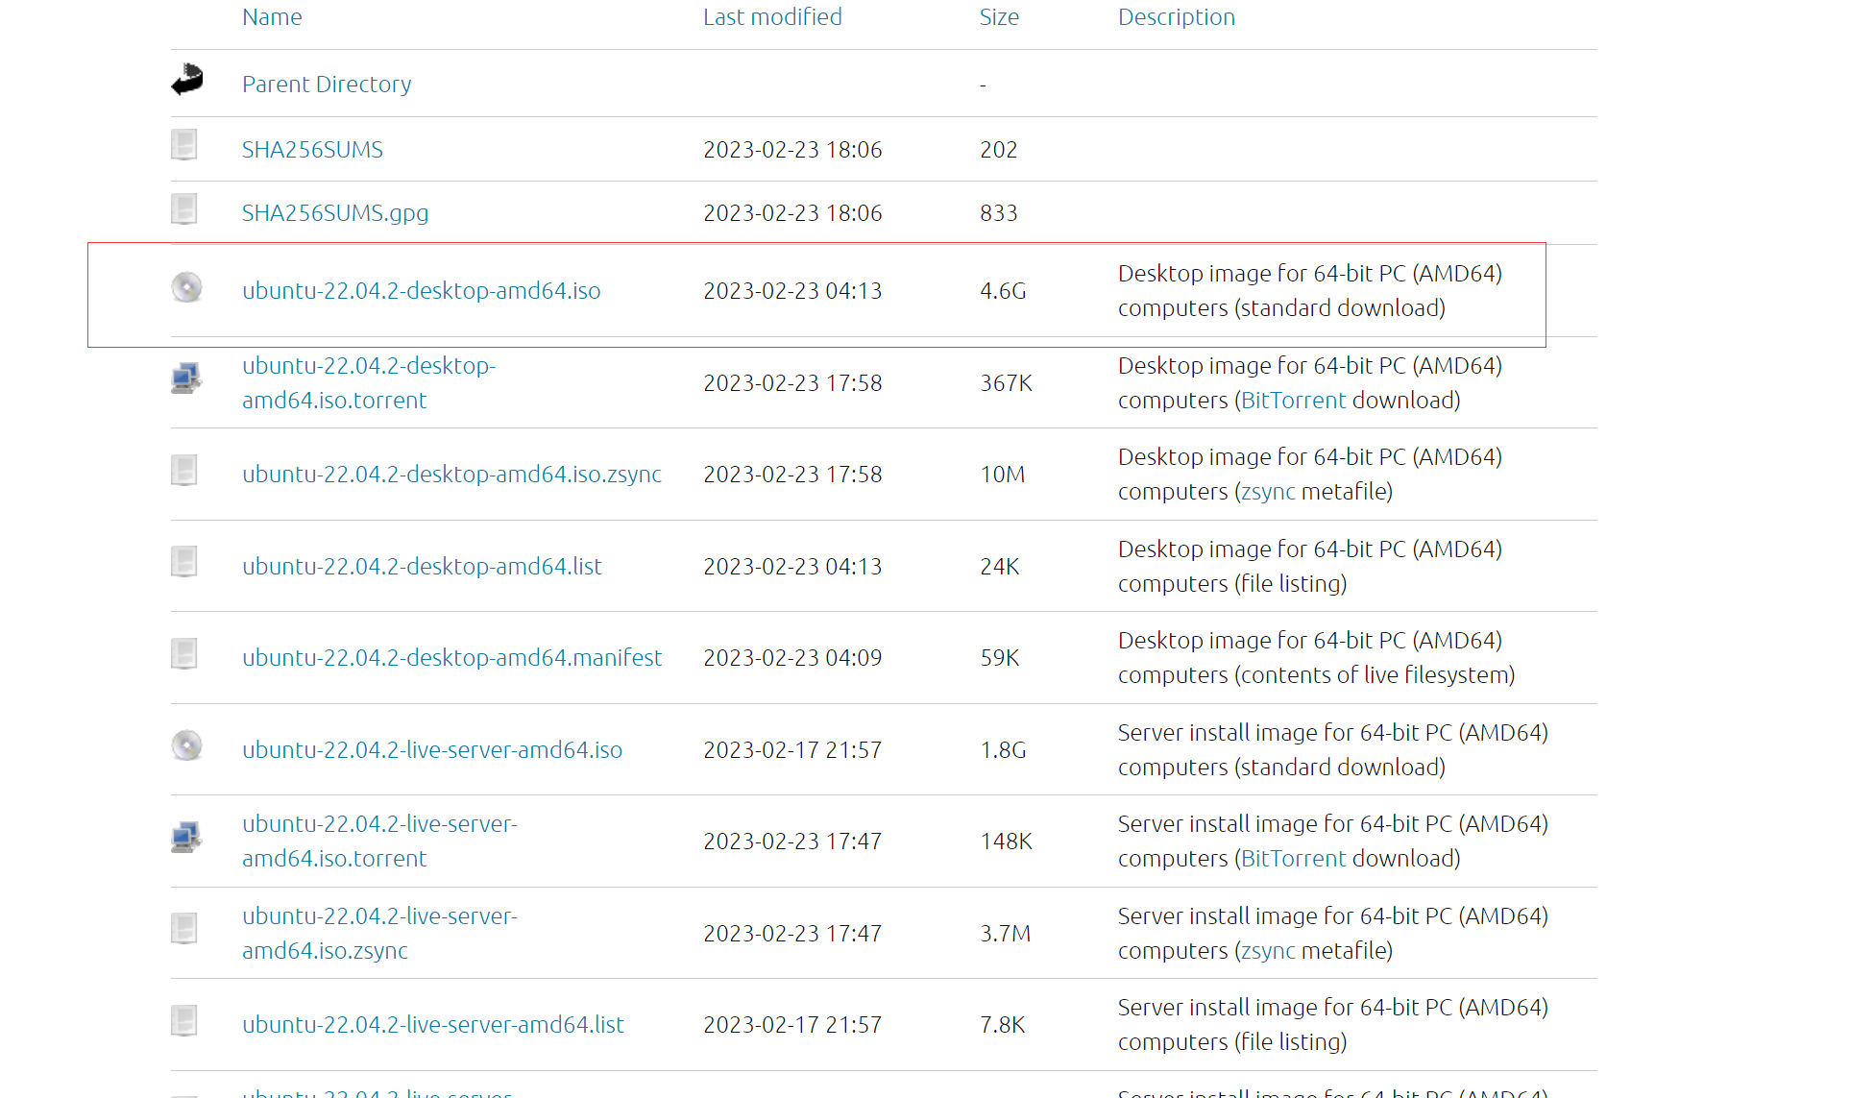Sort the listing by Size column

(999, 17)
